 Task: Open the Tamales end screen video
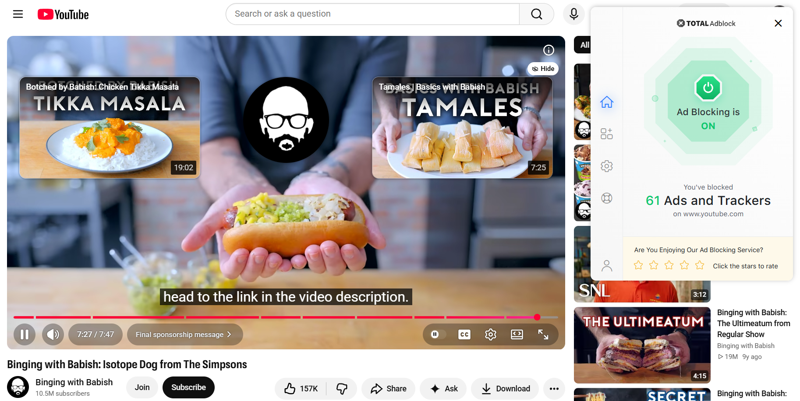click(x=462, y=127)
